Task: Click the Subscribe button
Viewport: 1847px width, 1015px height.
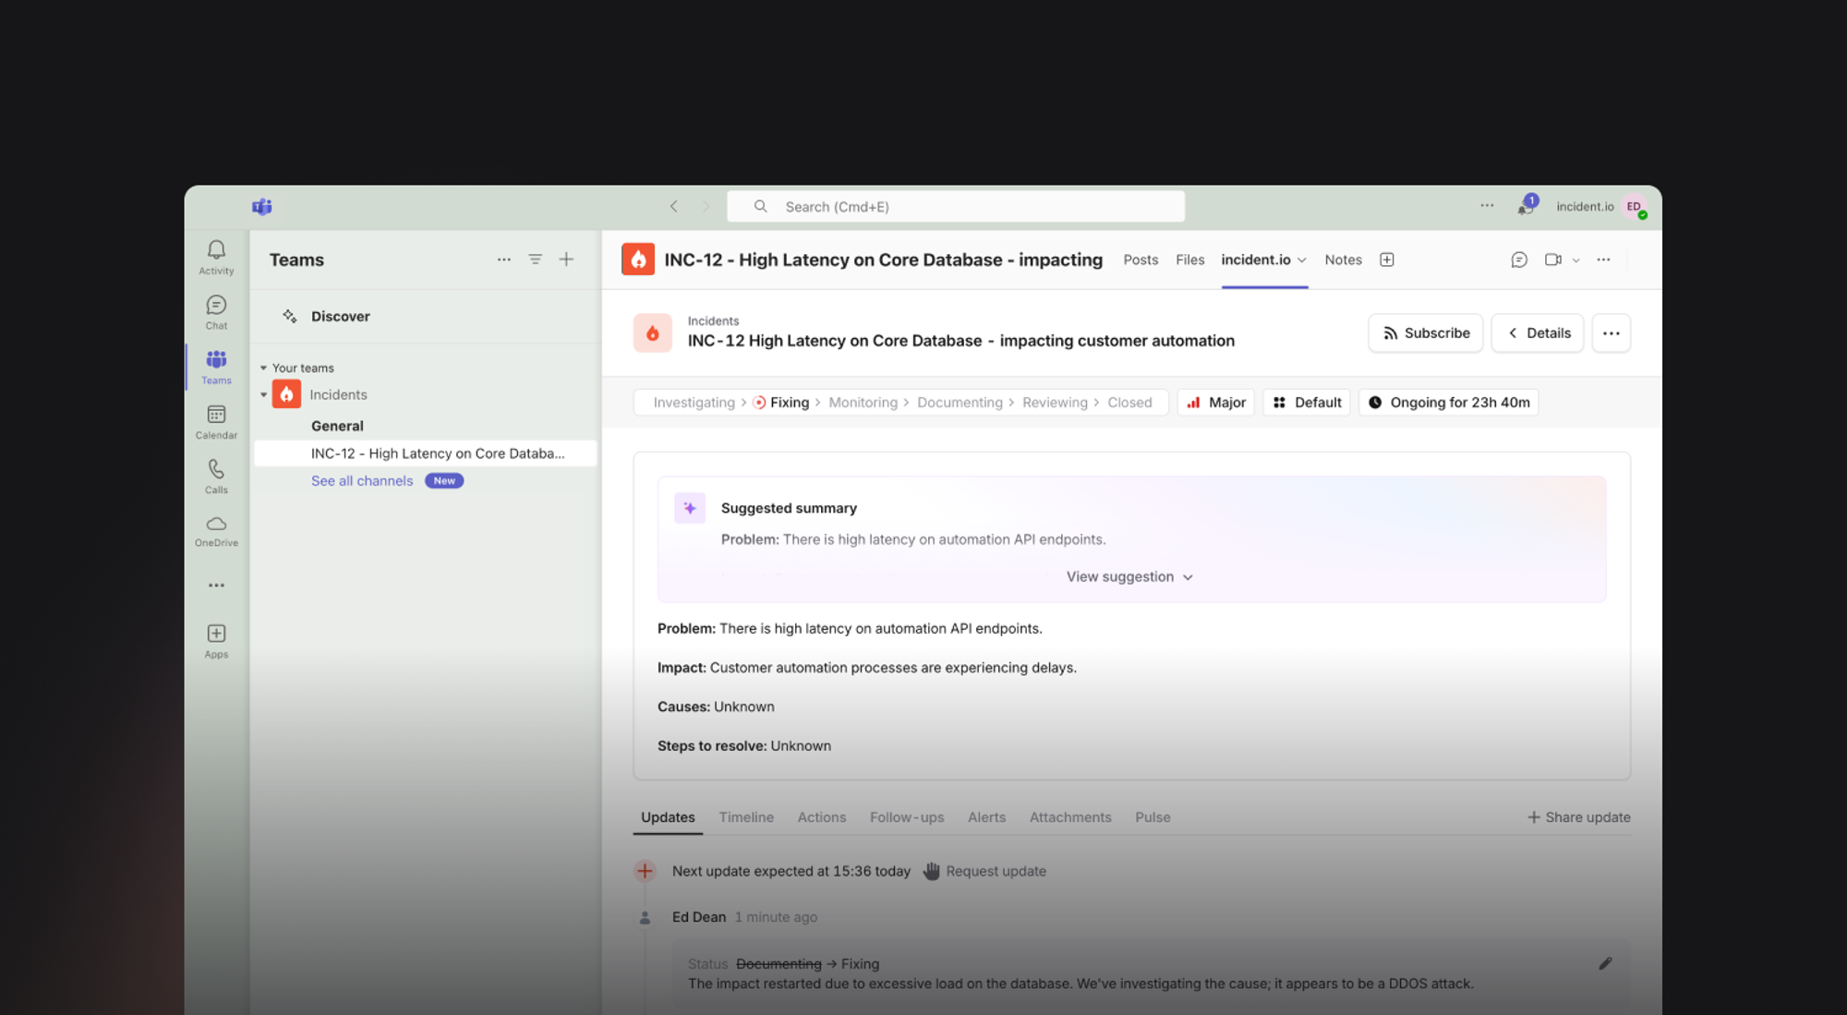Action: 1425,333
